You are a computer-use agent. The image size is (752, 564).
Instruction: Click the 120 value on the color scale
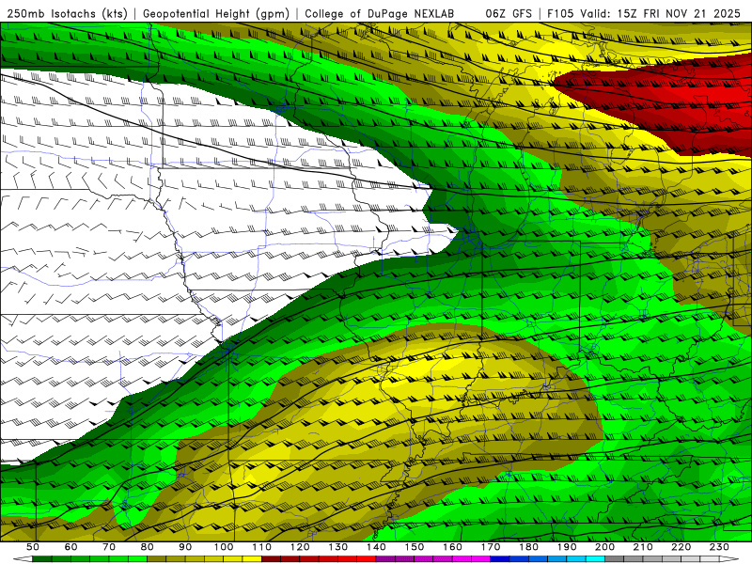click(x=300, y=547)
